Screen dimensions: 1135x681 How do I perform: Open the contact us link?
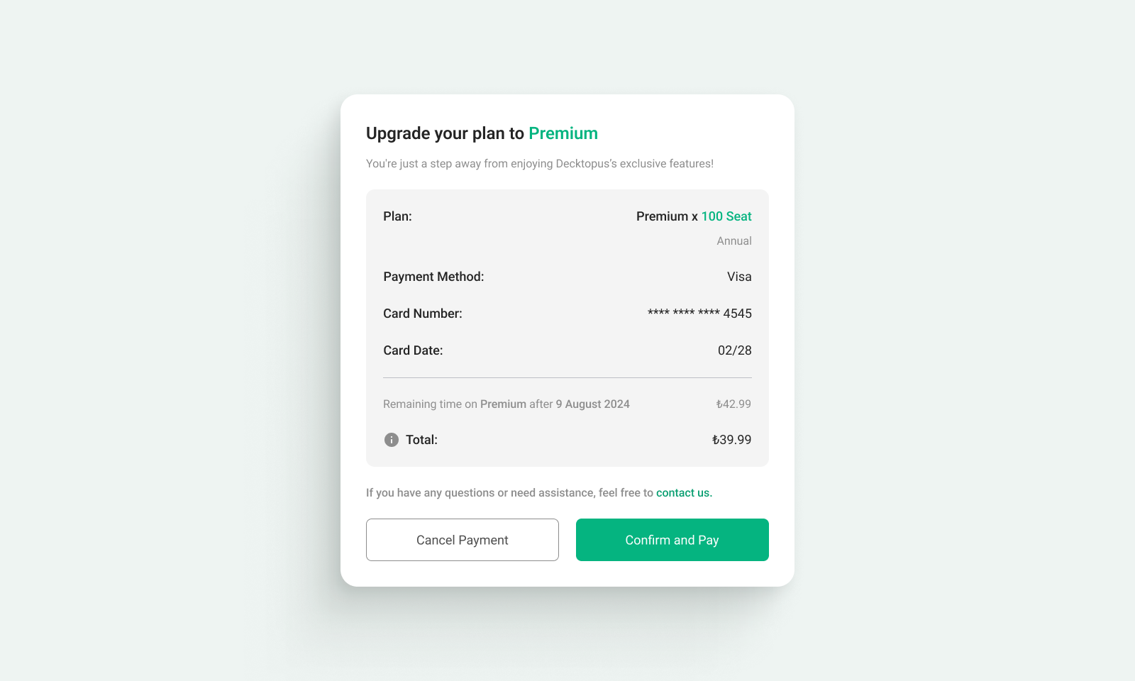(x=683, y=492)
